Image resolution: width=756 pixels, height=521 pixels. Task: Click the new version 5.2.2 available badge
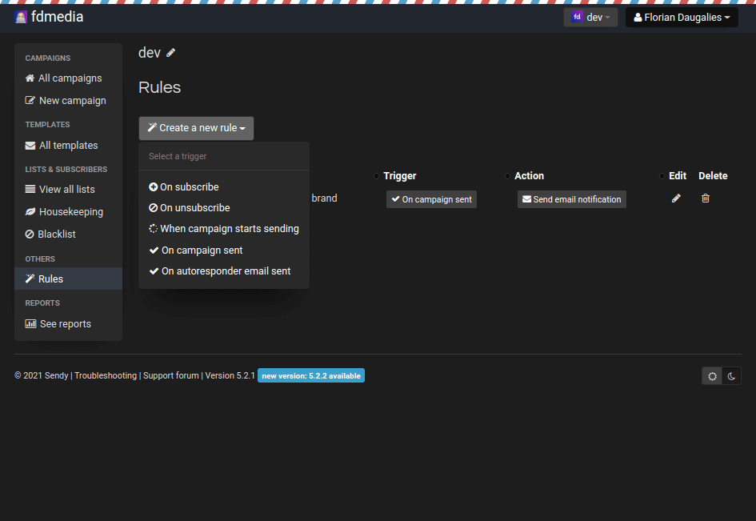(311, 375)
